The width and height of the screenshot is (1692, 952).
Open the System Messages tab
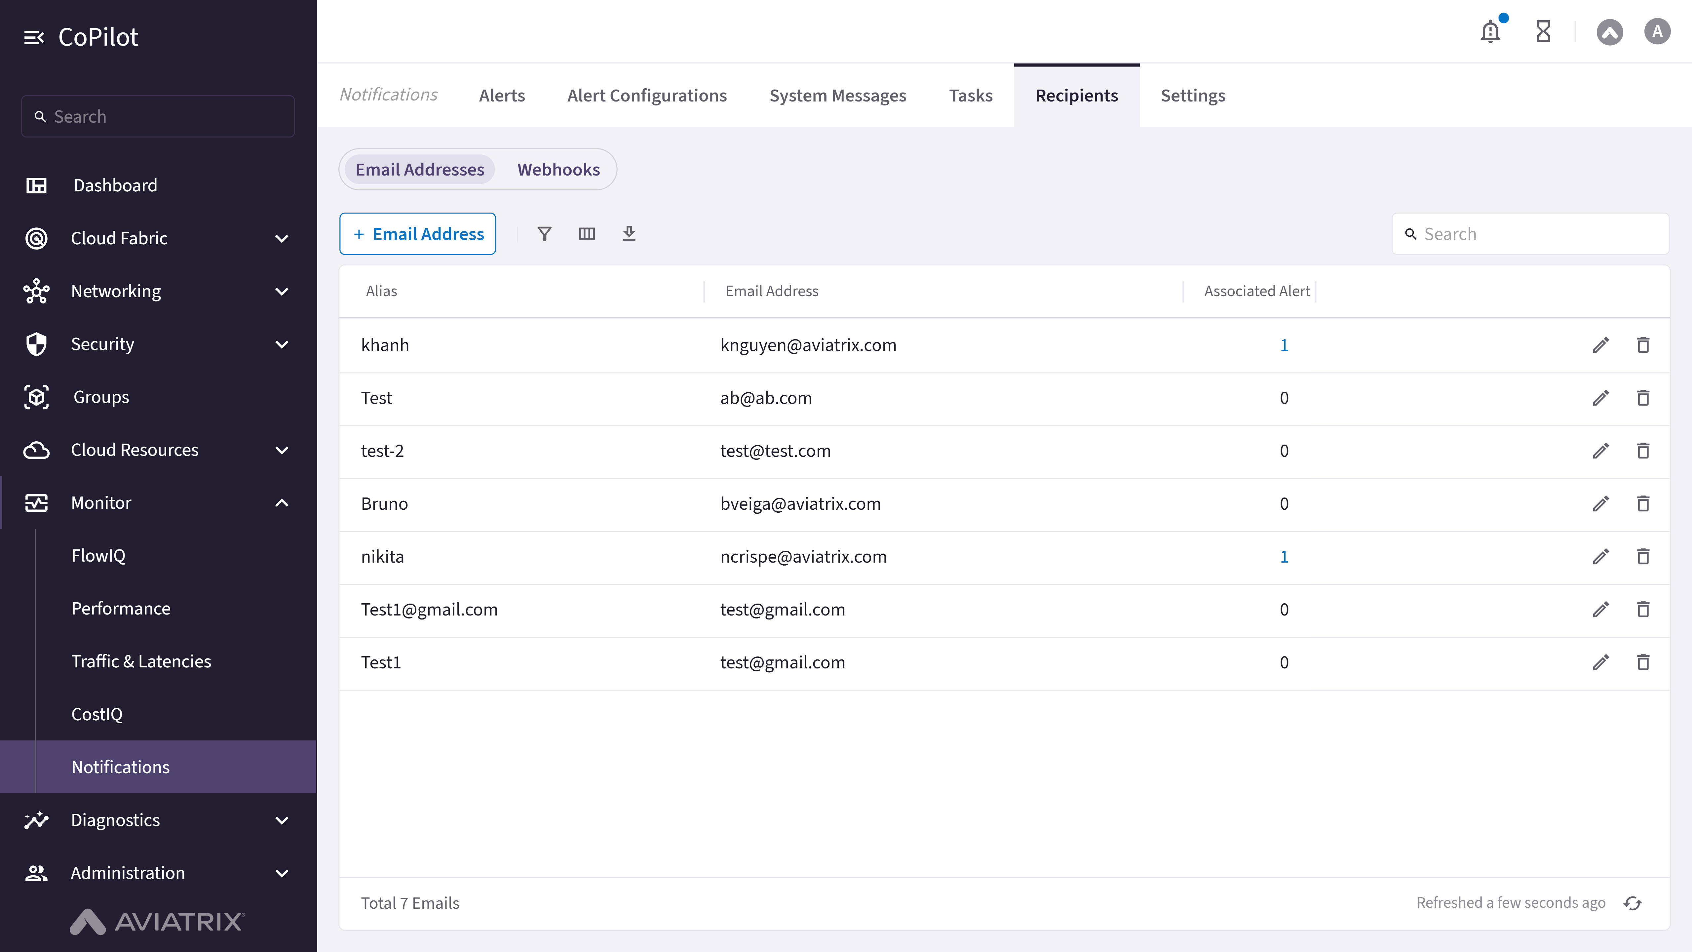[x=837, y=95]
